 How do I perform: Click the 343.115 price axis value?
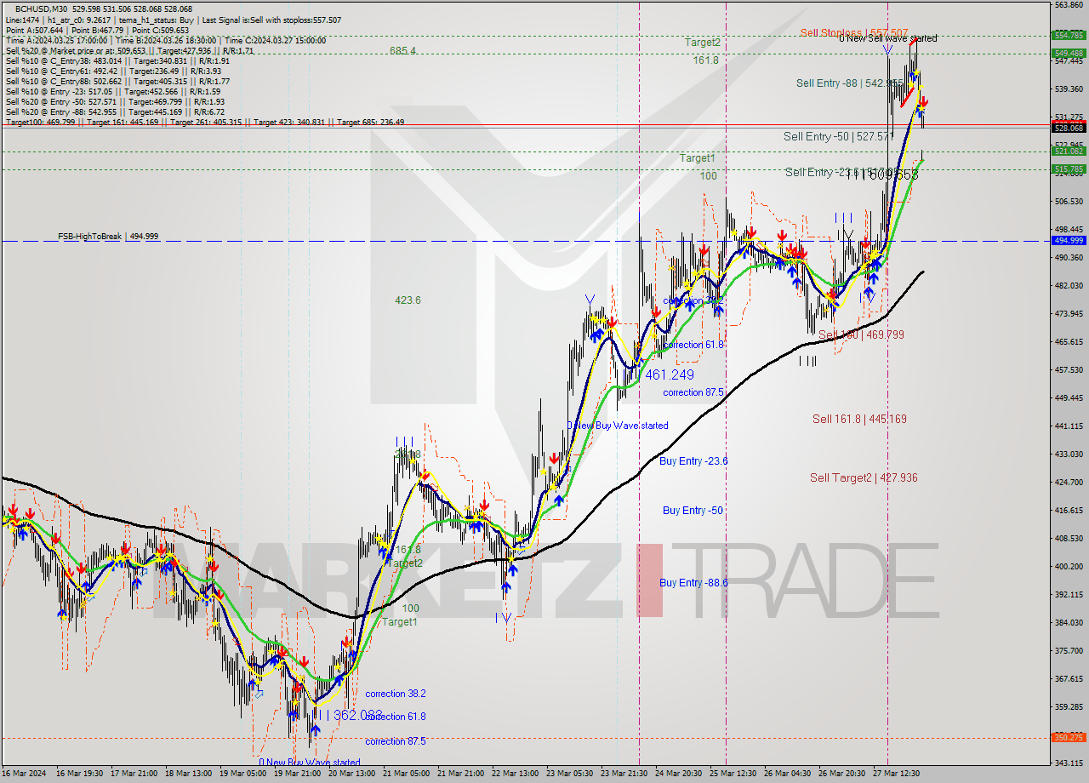coord(1069,763)
